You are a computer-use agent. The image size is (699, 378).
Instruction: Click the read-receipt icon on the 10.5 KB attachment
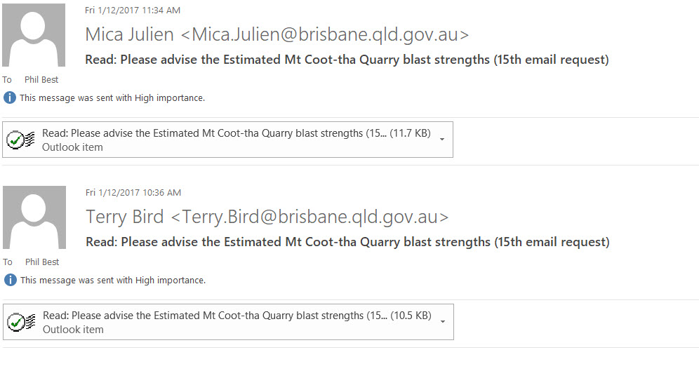click(x=21, y=322)
